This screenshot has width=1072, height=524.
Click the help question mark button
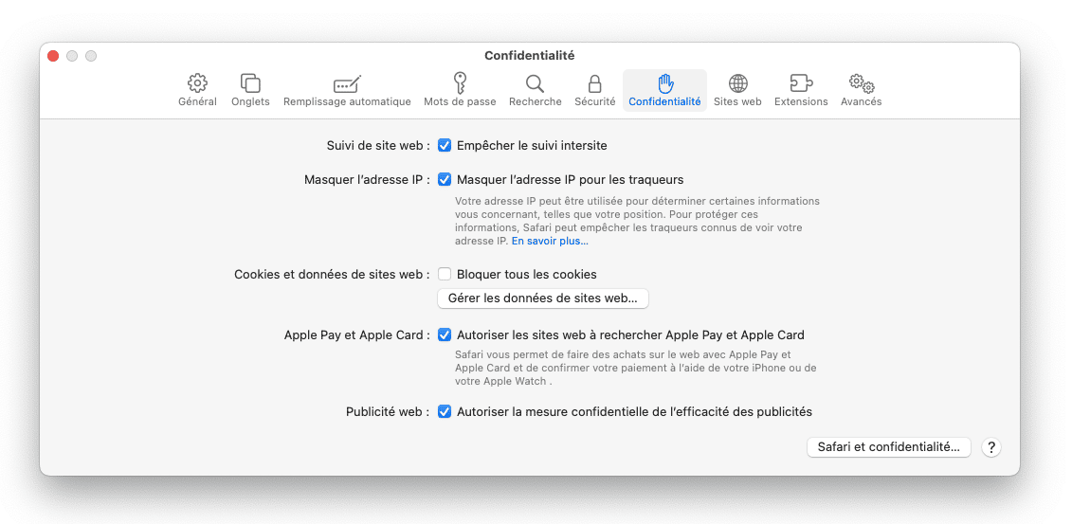(991, 447)
